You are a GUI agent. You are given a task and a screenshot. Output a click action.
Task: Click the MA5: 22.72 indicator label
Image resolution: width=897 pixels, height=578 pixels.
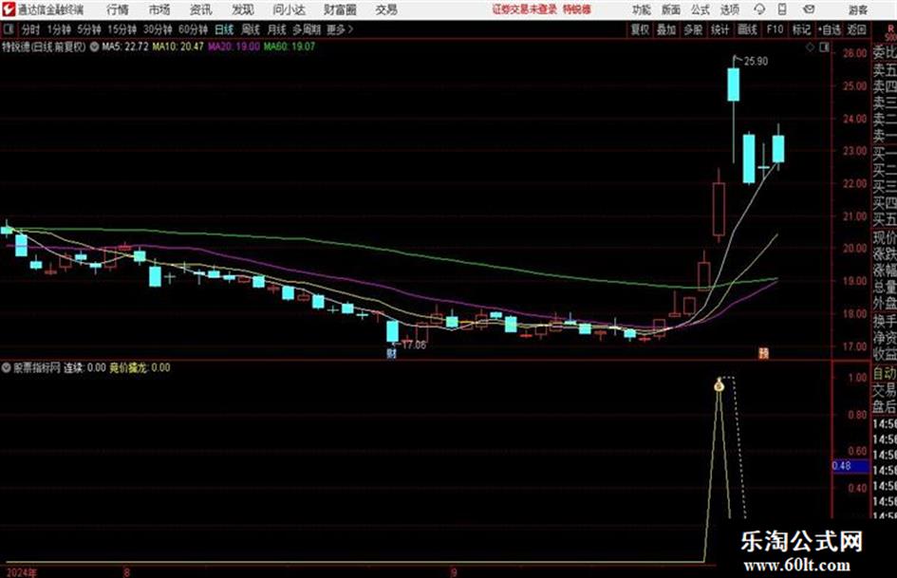click(124, 47)
